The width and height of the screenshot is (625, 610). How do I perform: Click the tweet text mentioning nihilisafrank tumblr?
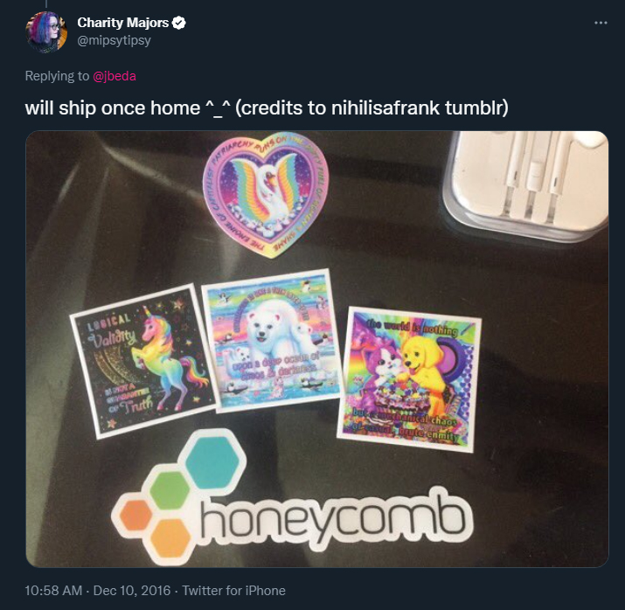point(267,108)
